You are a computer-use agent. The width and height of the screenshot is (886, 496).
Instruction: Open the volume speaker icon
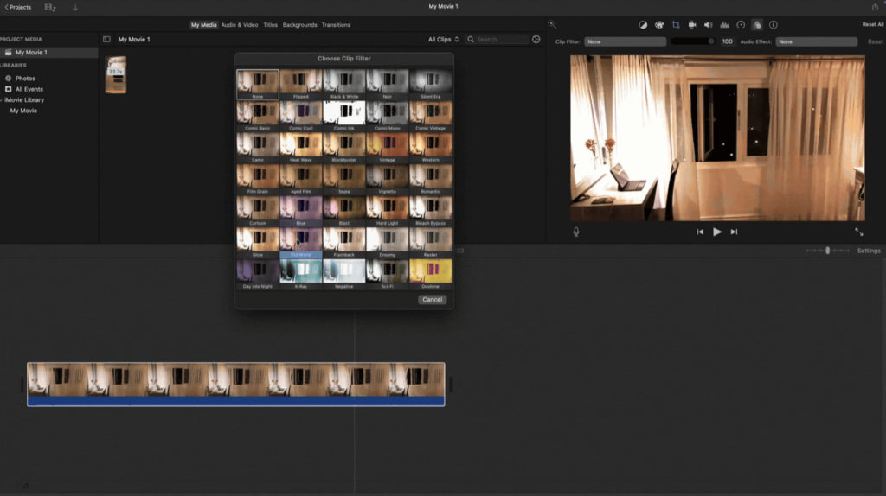[x=708, y=25]
